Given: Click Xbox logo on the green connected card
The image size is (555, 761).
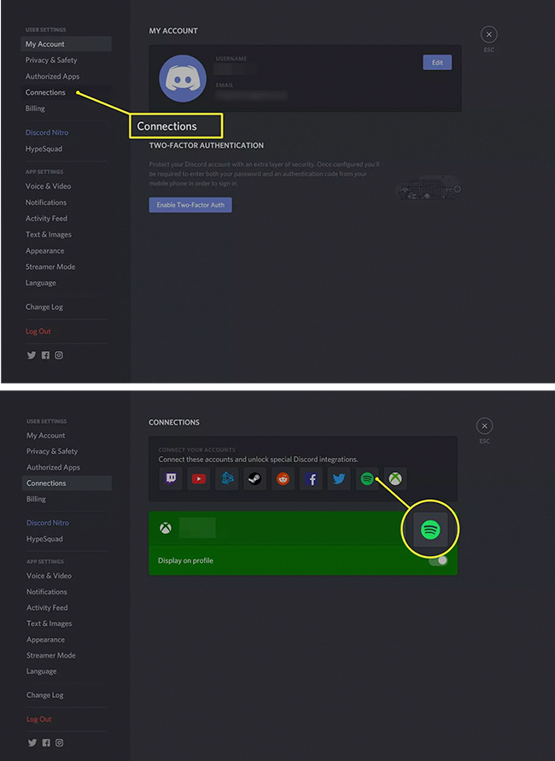Looking at the screenshot, I should [x=166, y=528].
